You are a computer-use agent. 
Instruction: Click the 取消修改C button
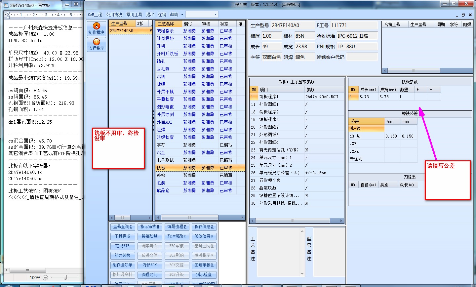[x=177, y=236]
